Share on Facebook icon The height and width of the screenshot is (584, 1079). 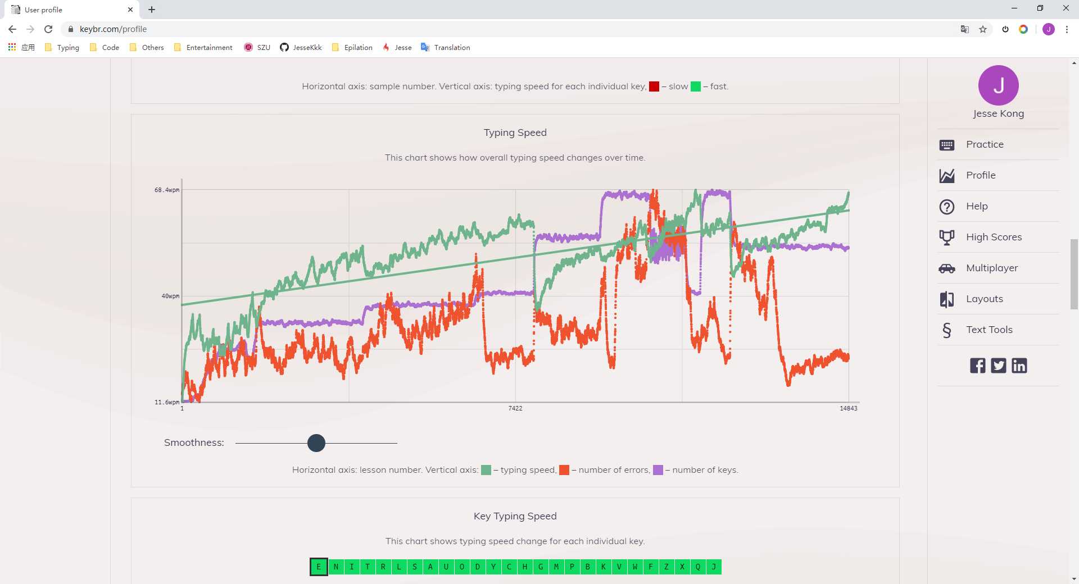[x=977, y=366]
